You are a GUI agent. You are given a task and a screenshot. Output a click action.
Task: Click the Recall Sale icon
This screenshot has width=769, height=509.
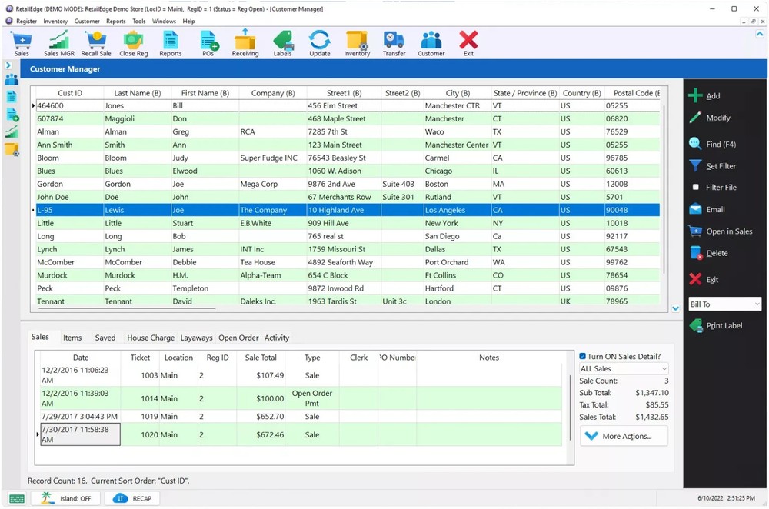tap(95, 43)
